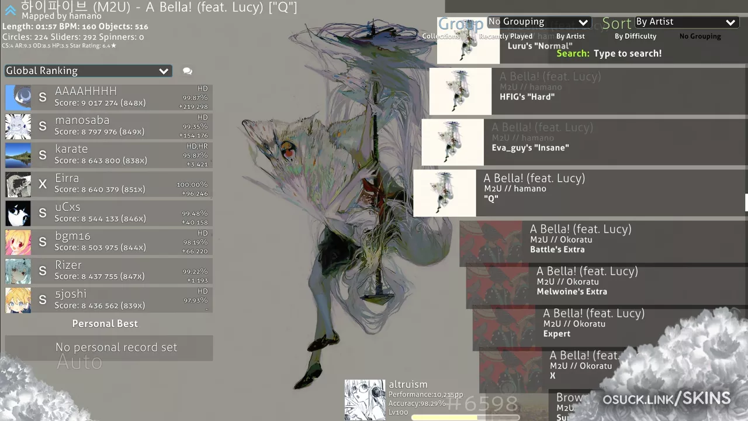Open the chat bubble icon beside Global Ranking
Screen dimensions: 748x421
pyautogui.click(x=188, y=71)
